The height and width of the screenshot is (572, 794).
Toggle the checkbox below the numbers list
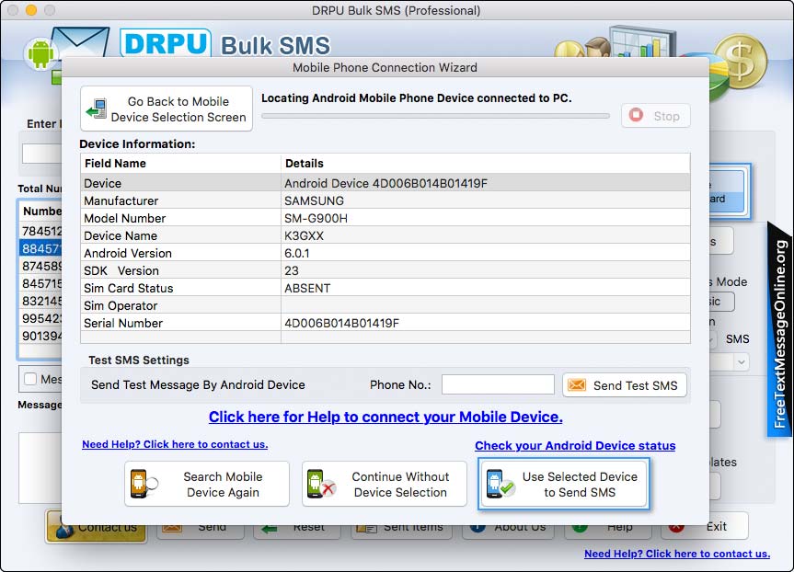(30, 379)
